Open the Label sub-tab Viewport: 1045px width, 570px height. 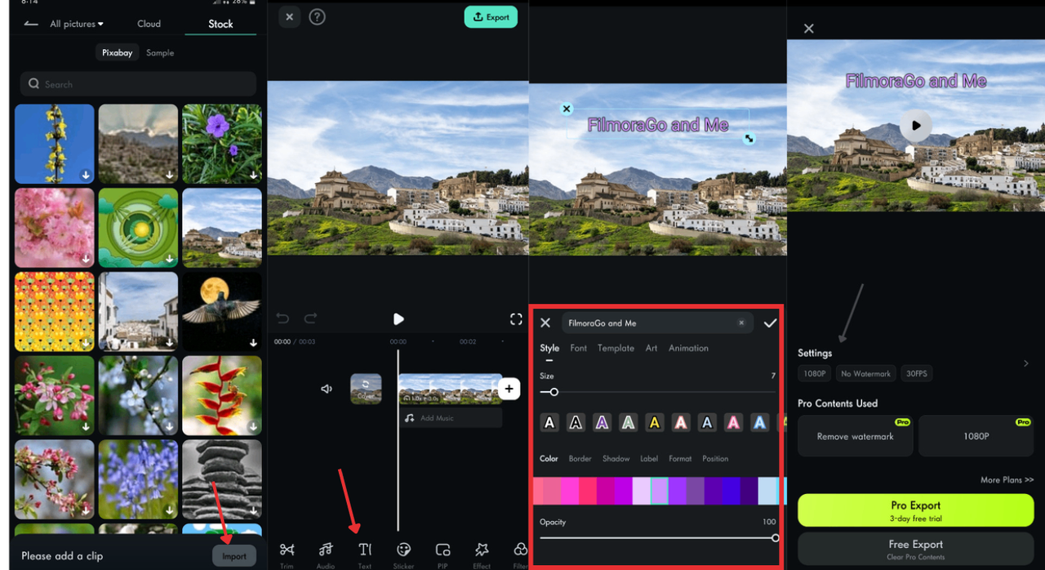649,459
